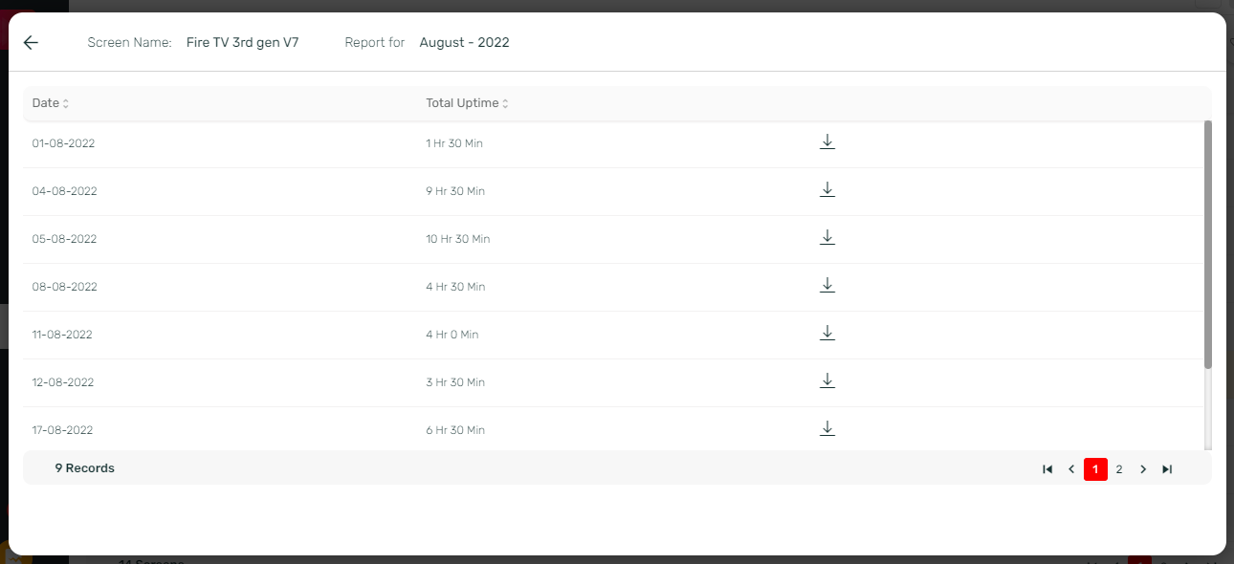
Task: Click the vertical scrollbar in the table
Action: click(1207, 244)
